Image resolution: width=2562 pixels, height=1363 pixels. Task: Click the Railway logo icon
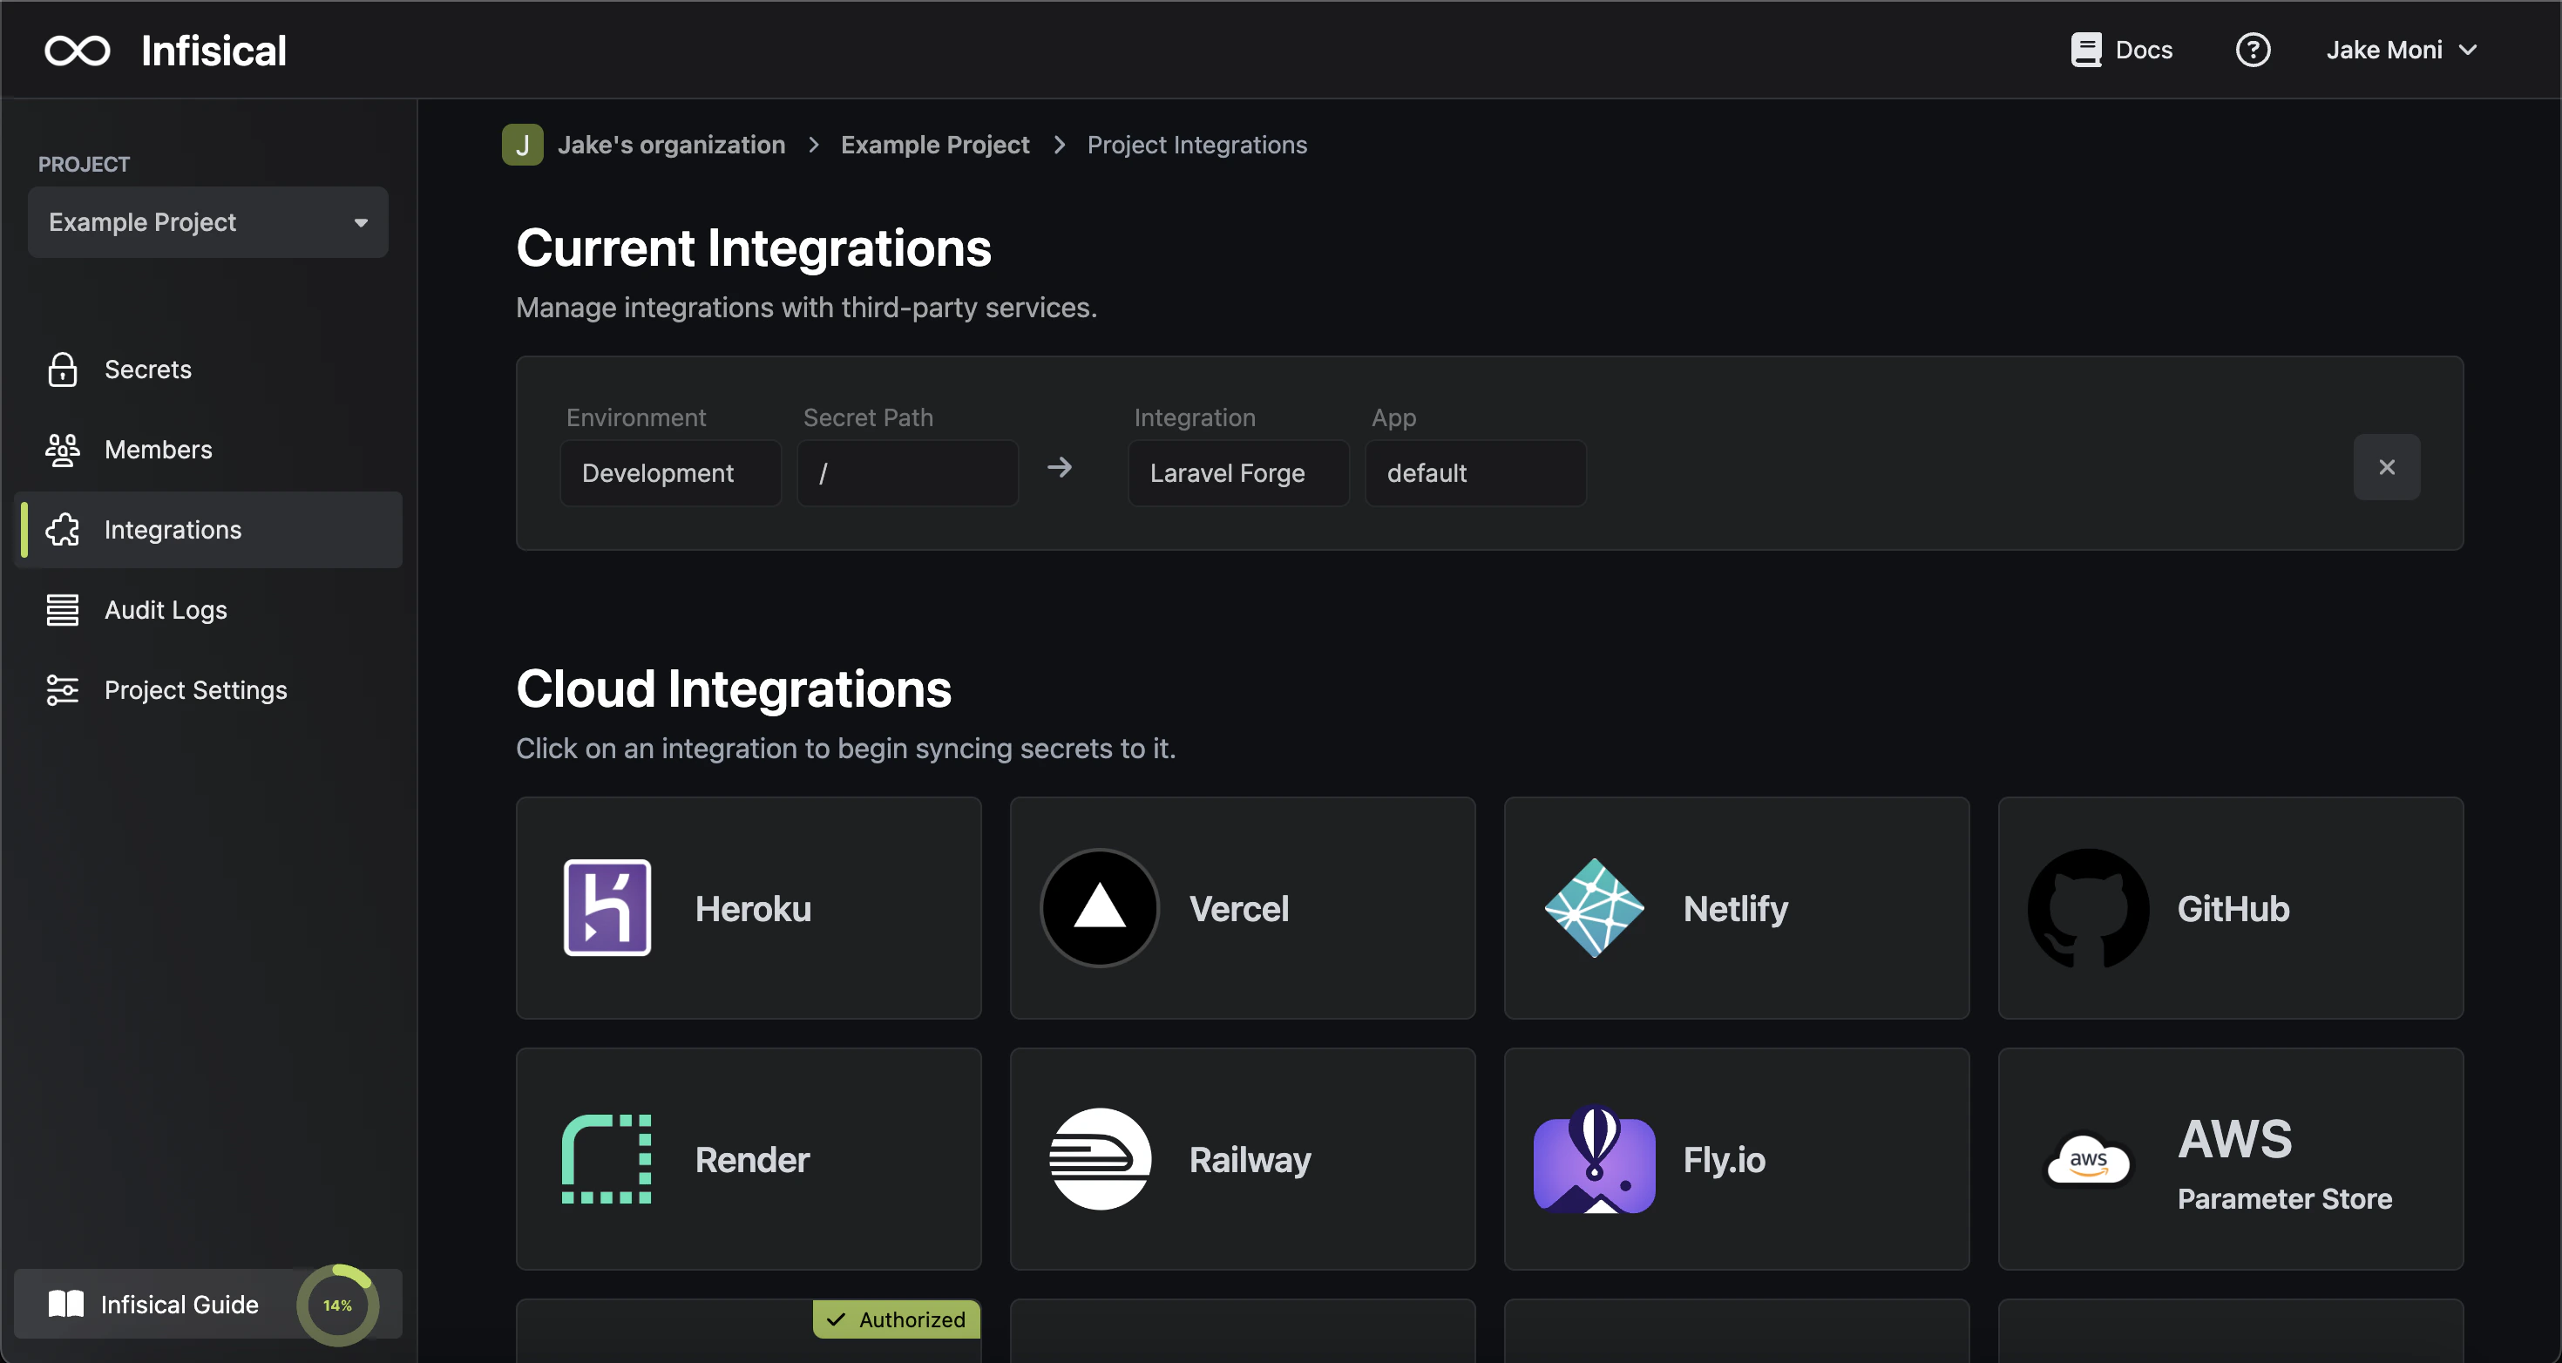(1100, 1158)
